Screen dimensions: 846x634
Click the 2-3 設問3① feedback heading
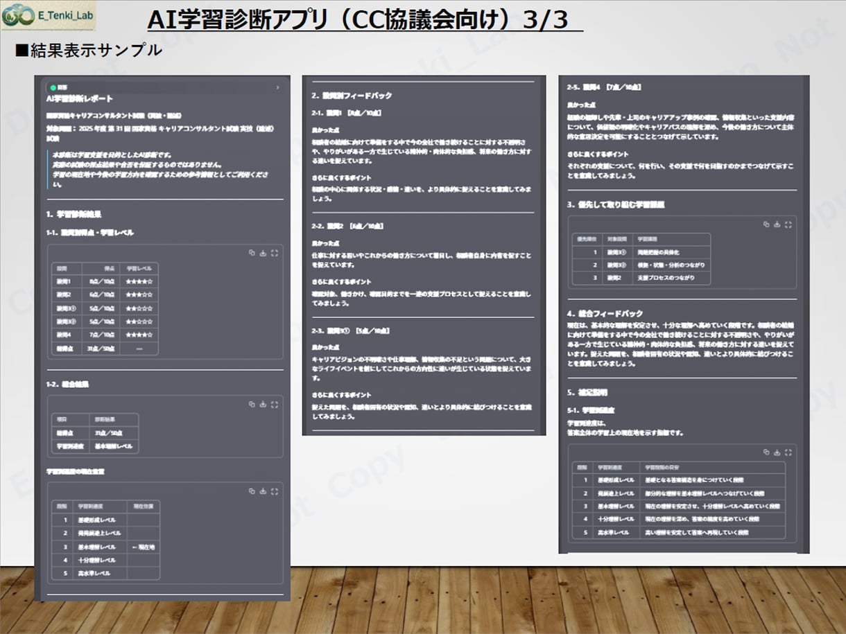tap(350, 331)
